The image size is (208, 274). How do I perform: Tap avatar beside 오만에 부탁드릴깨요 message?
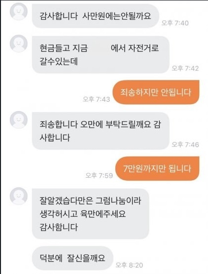pyautogui.click(x=19, y=120)
